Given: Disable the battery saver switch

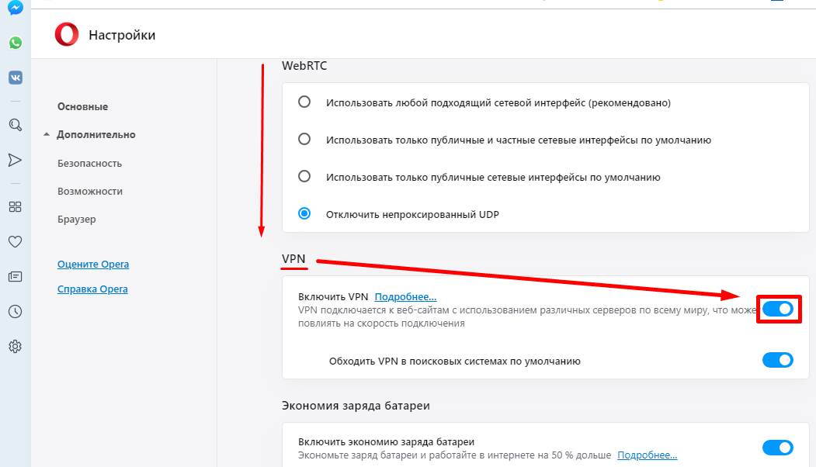Looking at the screenshot, I should pyautogui.click(x=778, y=448).
